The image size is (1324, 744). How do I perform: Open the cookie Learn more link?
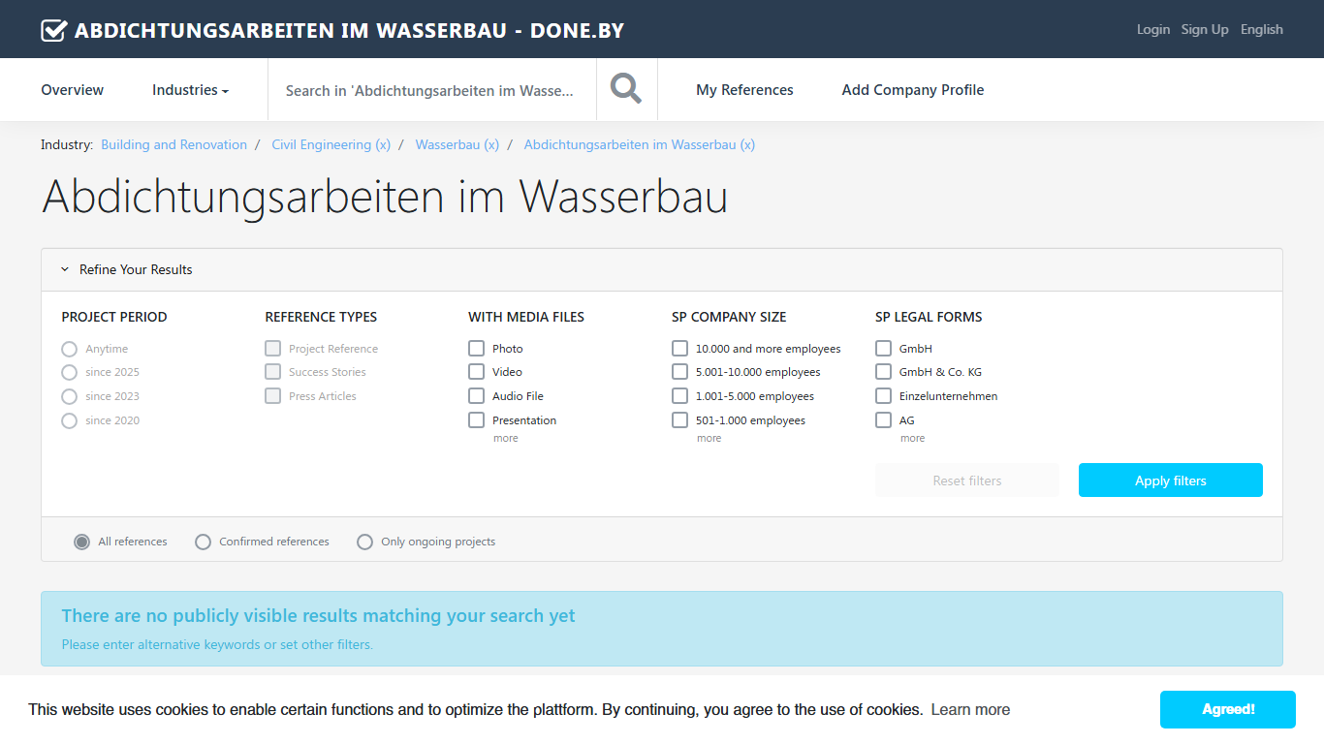point(970,710)
